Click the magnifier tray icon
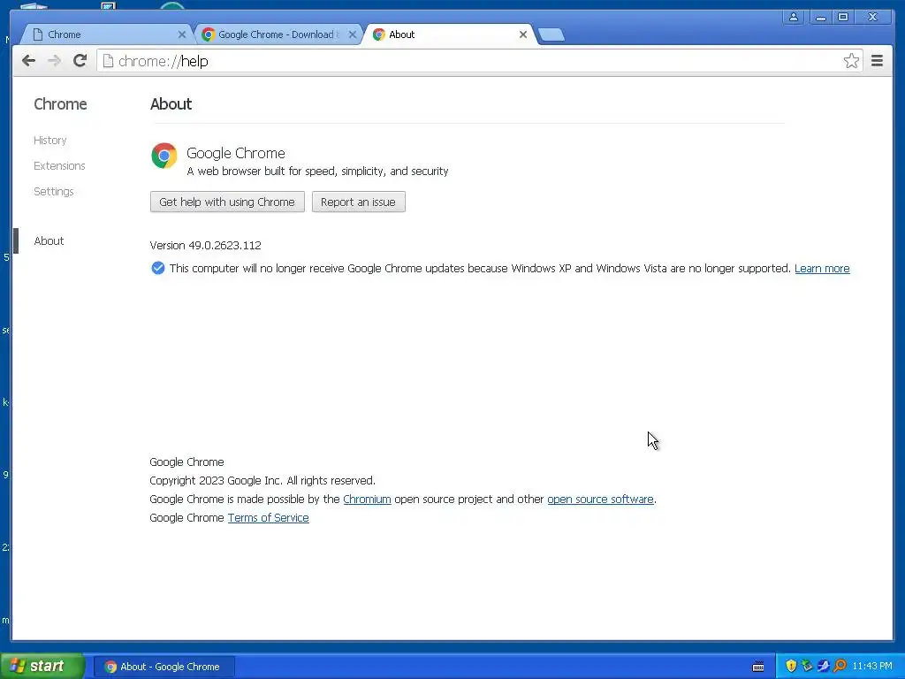 840,666
